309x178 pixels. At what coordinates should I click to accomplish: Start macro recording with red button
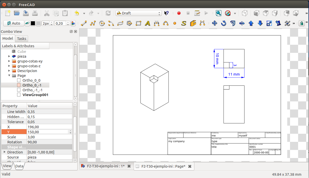coord(179,13)
